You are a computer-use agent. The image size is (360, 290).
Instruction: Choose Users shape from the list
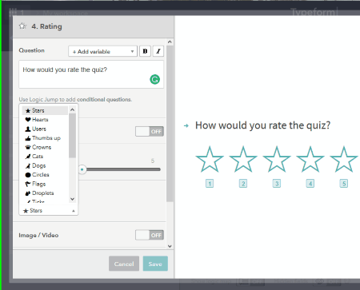coord(45,129)
